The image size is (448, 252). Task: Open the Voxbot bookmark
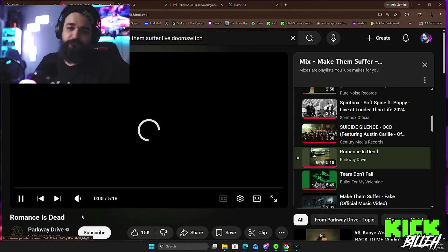click(359, 23)
